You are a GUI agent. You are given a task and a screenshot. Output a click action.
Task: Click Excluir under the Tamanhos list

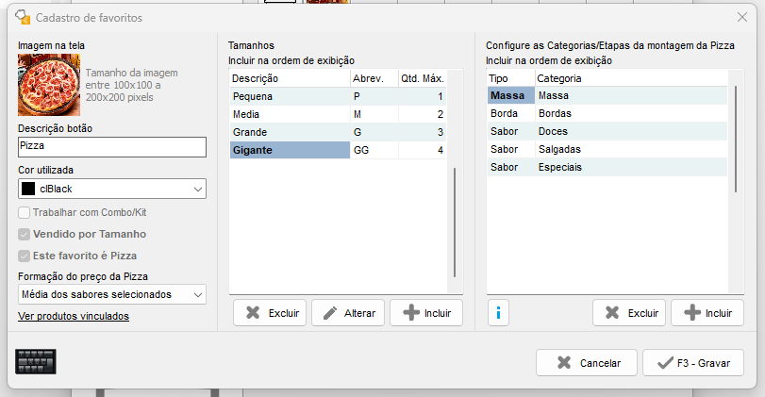pyautogui.click(x=269, y=313)
